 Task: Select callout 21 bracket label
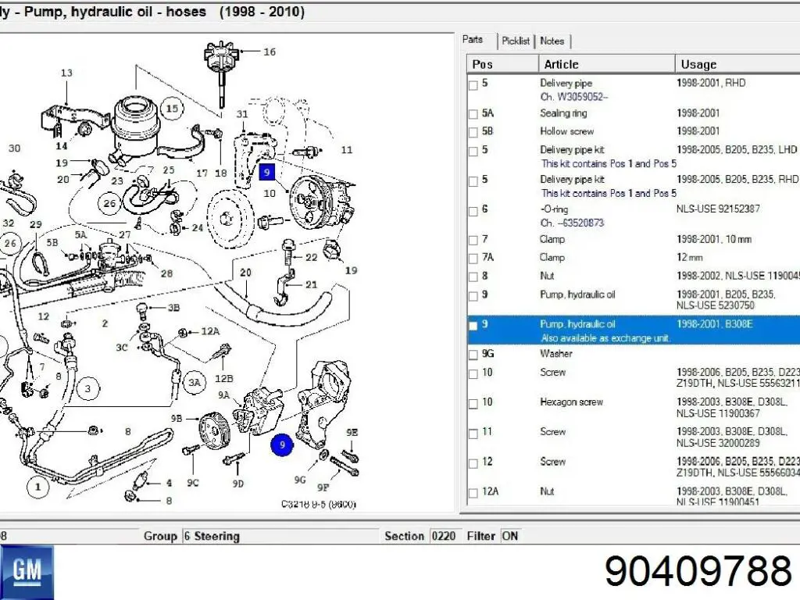[x=311, y=284]
